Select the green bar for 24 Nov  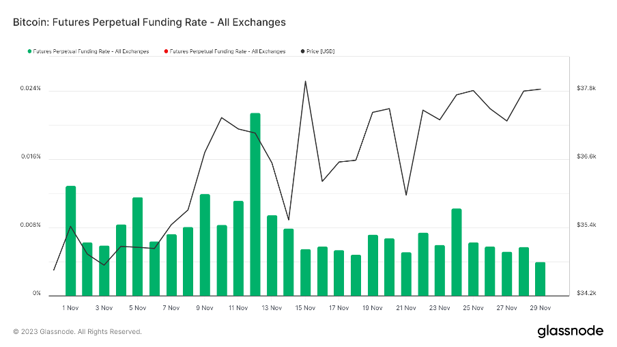[457, 251]
